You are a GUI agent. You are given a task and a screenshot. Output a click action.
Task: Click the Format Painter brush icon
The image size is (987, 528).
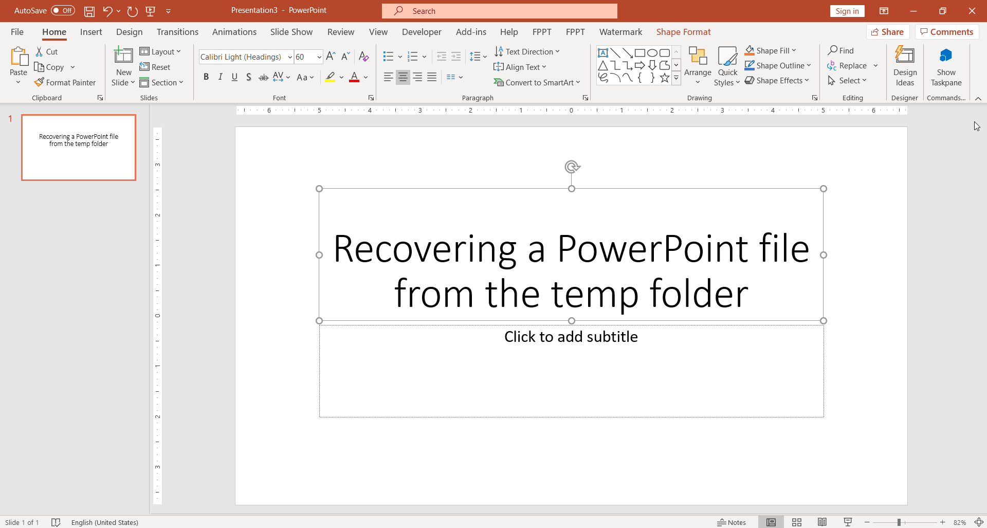39,82
